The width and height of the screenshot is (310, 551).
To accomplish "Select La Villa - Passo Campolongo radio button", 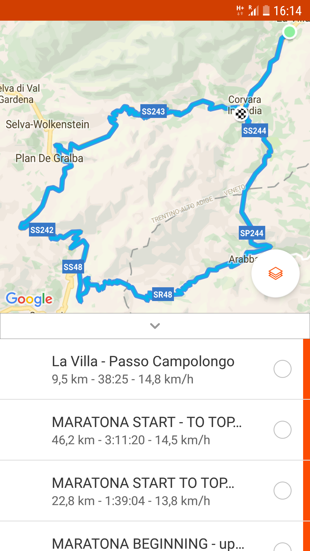I will point(282,369).
